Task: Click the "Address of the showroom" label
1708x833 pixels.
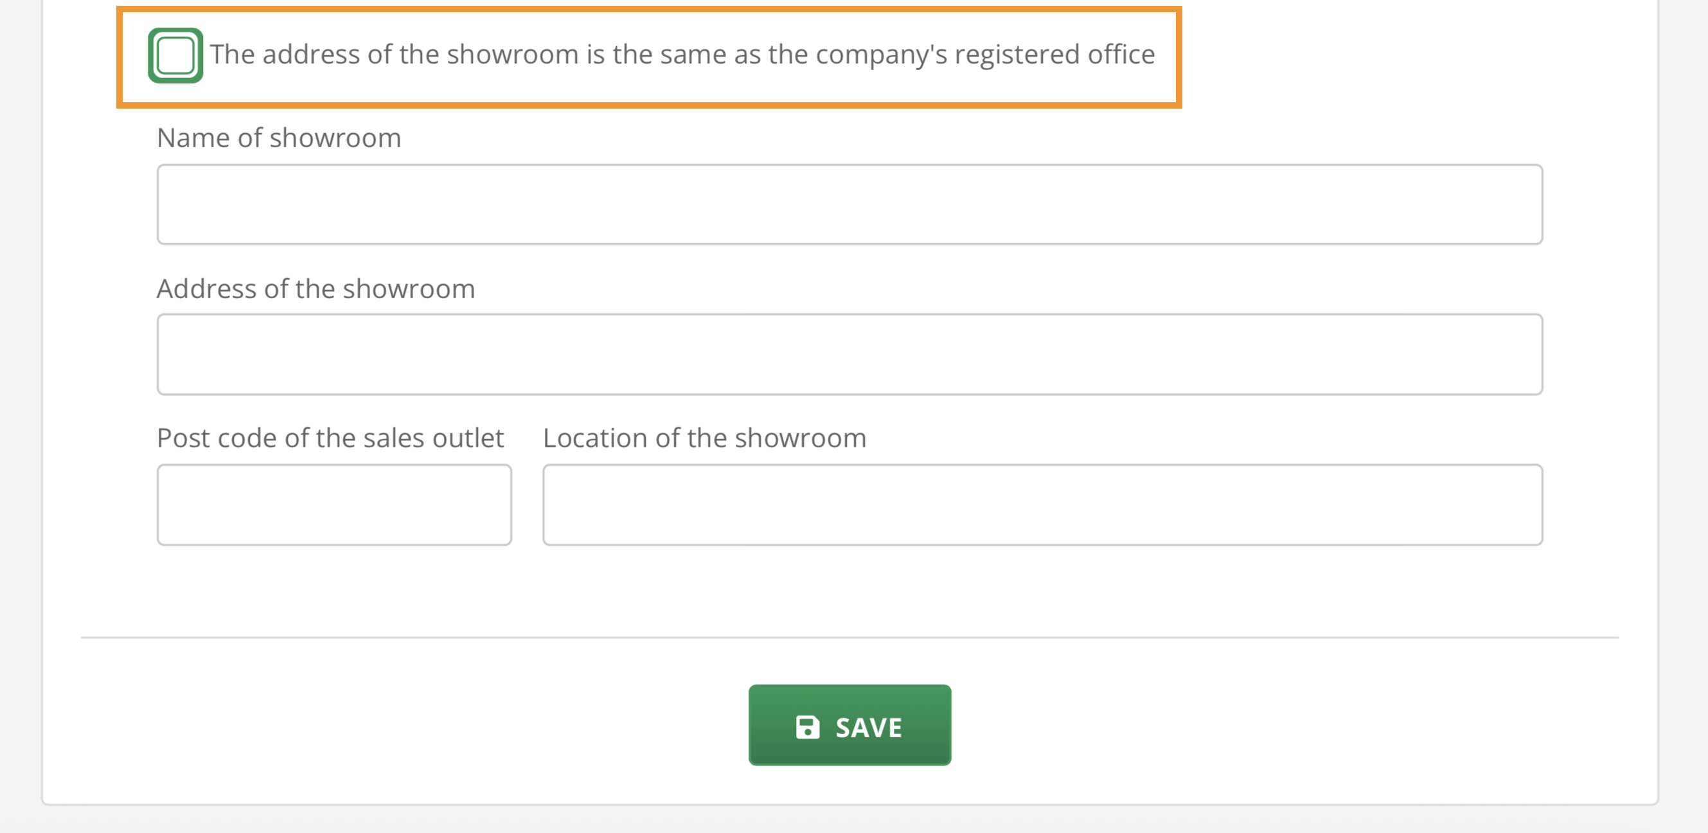Action: point(316,289)
